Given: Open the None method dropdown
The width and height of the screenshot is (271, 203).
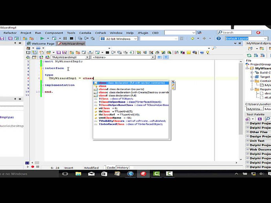Looking at the screenshot, I should pyautogui.click(x=153, y=57).
